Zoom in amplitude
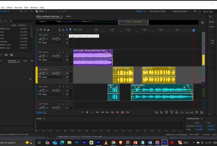The image size is (217, 146). click(157, 112)
